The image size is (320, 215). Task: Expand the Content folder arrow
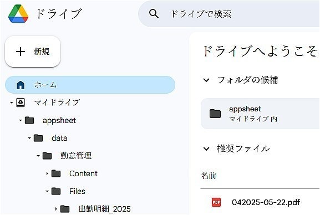click(x=47, y=173)
